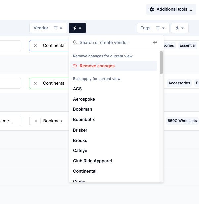Choose Boombotix vendor option
Screen dimensions: 199x204
pyautogui.click(x=84, y=119)
